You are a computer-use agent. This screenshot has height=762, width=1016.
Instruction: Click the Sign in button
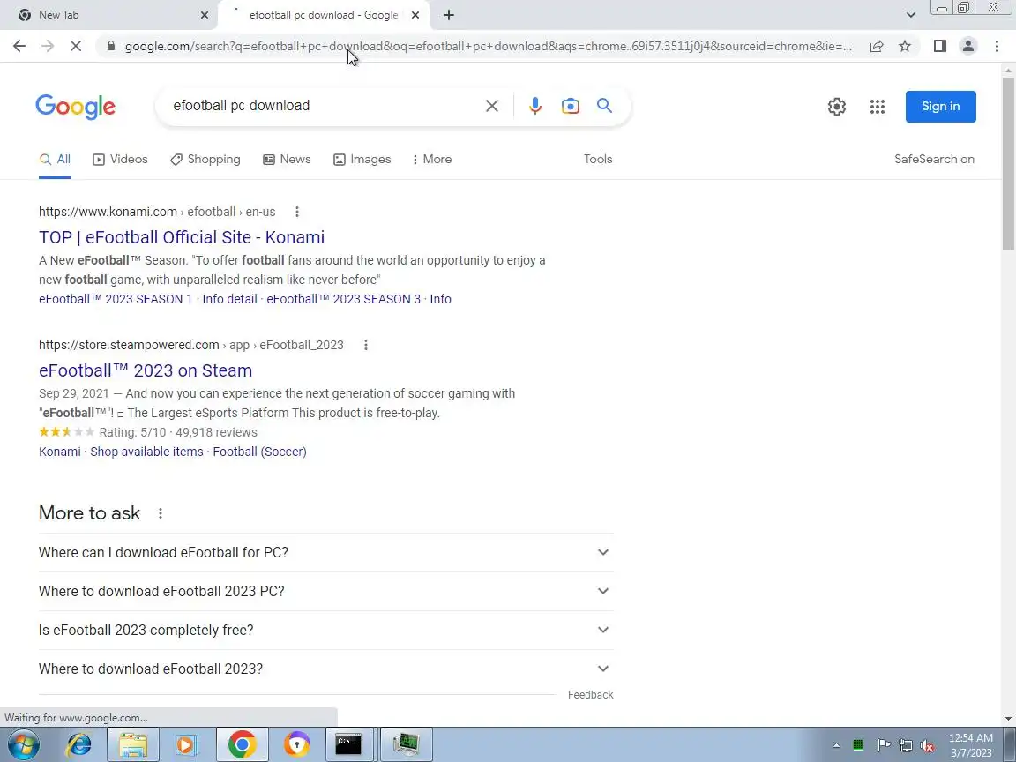pos(940,106)
